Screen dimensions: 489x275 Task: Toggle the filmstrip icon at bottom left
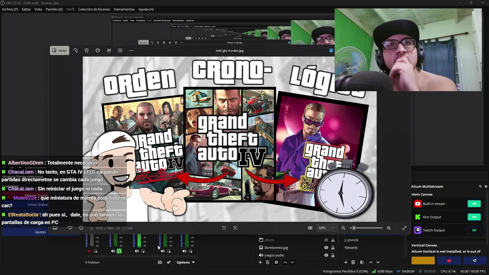55,228
